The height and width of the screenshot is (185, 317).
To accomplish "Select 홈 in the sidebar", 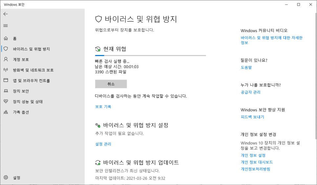I will pos(15,38).
